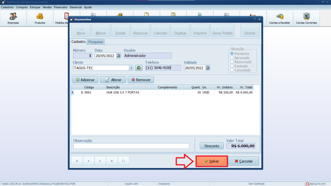Image resolution: width=331 pixels, height=186 pixels.
Task: Select the Pendente situation radio button
Action: click(232, 54)
